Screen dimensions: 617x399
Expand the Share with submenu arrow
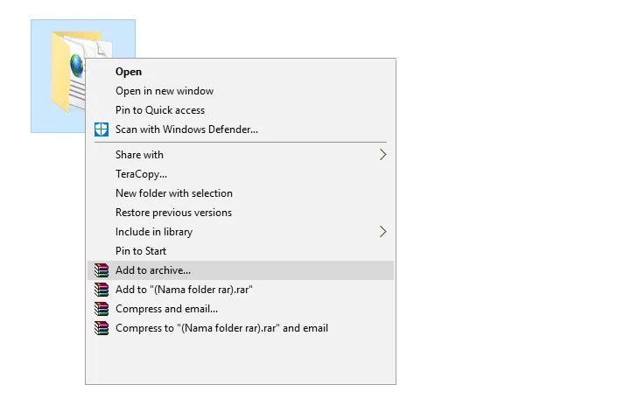(x=382, y=155)
